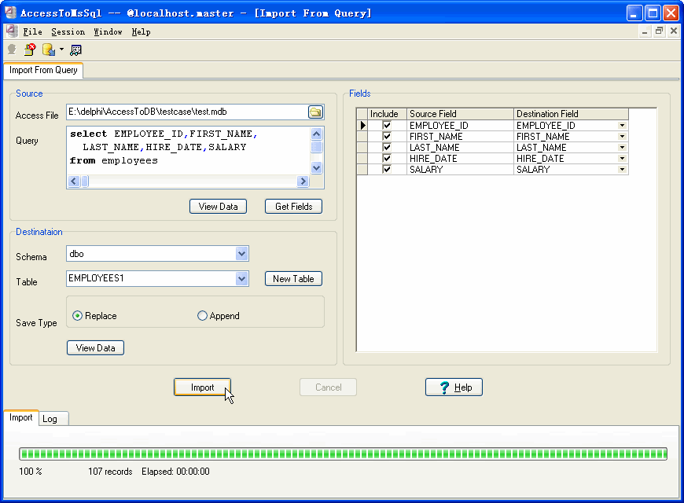Open destination field dropdown for HIRE_DATE
The image size is (684, 503).
coord(622,158)
